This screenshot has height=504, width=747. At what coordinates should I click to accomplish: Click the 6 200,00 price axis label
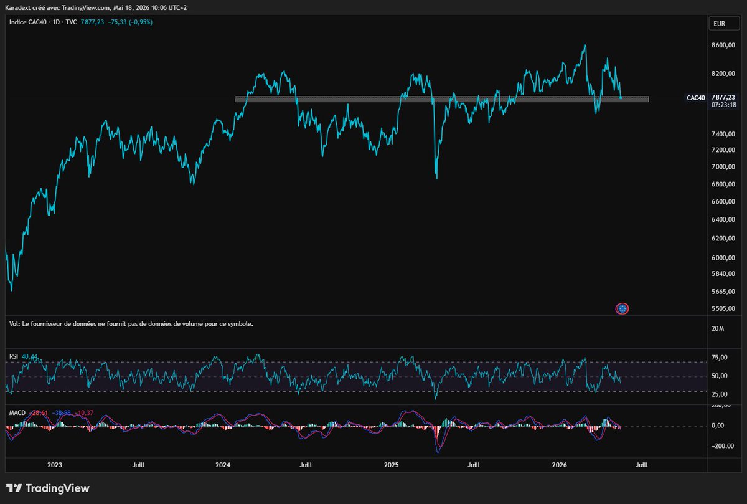723,239
